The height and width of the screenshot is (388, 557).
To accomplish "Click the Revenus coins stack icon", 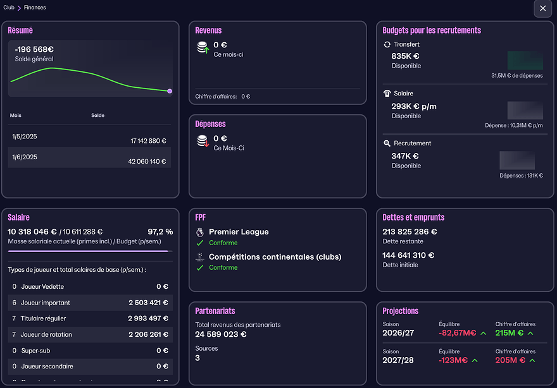I will (x=203, y=48).
